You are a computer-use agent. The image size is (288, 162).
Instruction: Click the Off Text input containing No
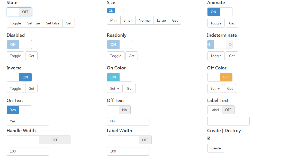click(128, 121)
